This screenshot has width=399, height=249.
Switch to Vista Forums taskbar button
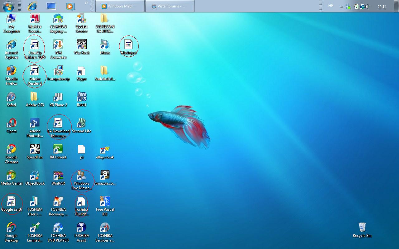[x=170, y=6]
